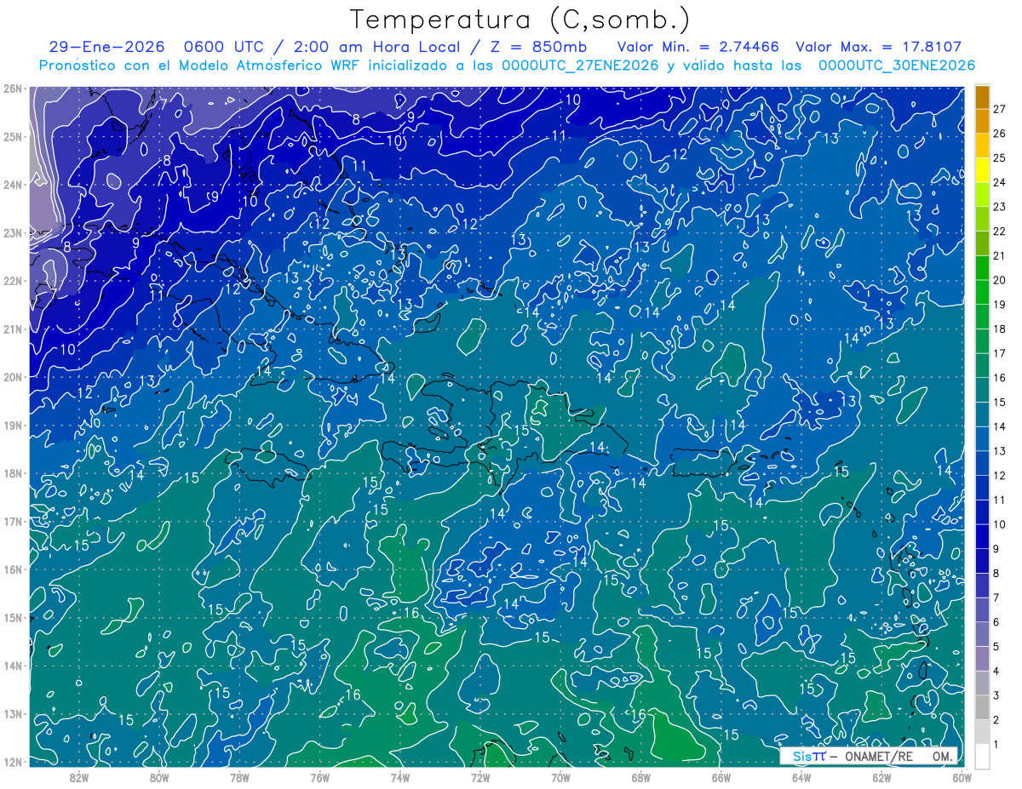Click the "22N" latitude axis label

pyautogui.click(x=13, y=281)
